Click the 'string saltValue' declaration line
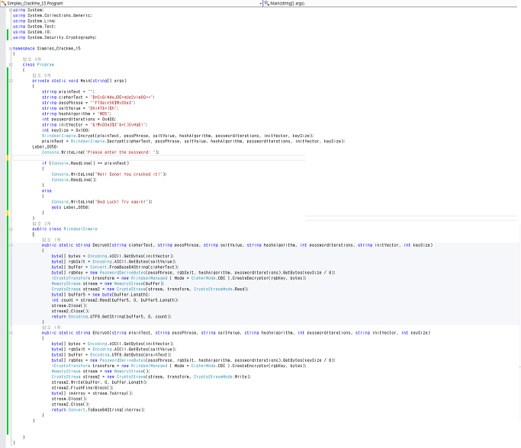521x448 pixels. pyautogui.click(x=80, y=108)
